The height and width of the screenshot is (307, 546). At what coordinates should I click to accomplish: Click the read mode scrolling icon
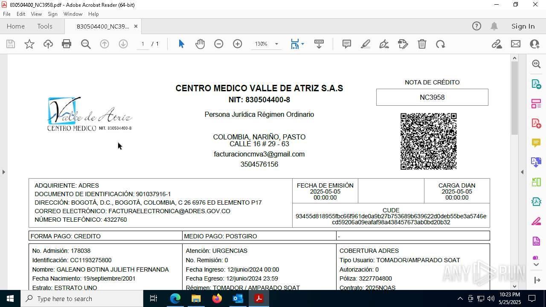point(319,44)
